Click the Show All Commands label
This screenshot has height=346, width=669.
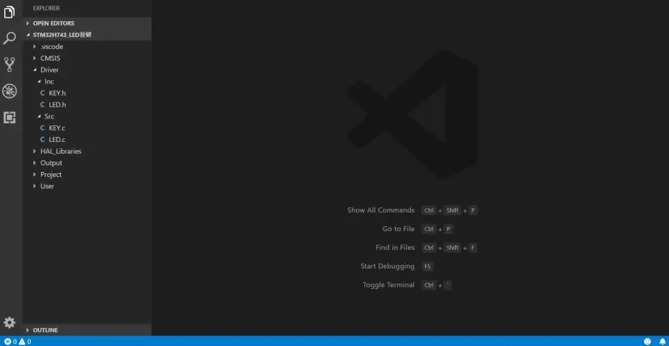380,210
